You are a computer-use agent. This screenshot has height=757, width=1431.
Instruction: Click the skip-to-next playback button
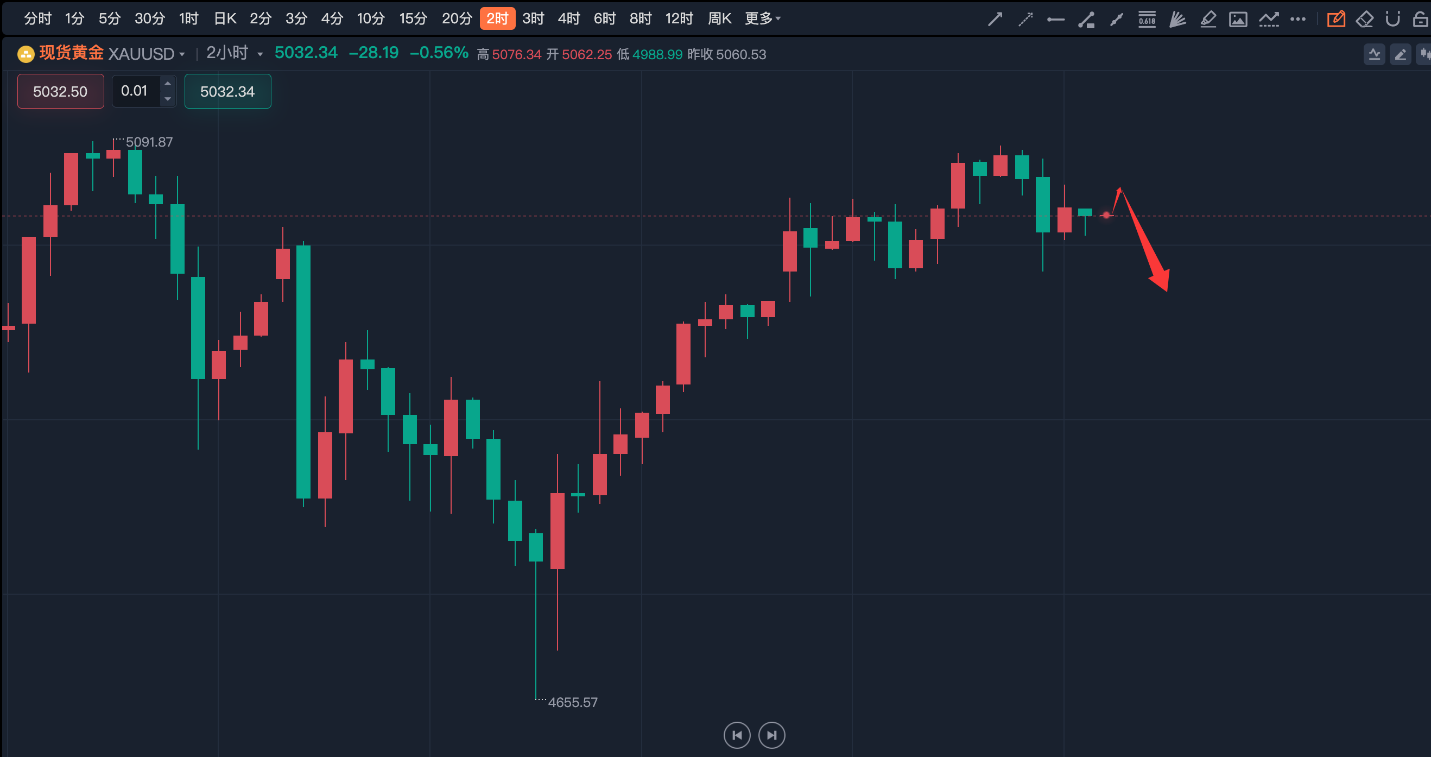click(x=771, y=735)
